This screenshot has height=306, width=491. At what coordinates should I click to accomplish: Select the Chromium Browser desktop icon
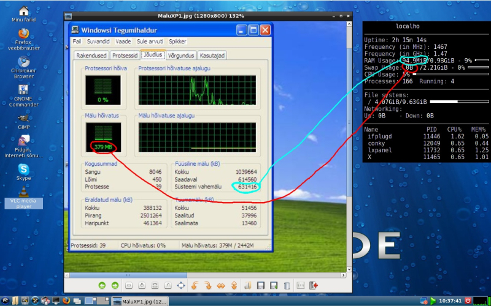click(24, 67)
